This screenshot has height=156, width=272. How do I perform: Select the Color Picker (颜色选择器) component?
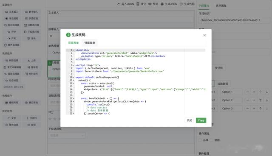tap(11, 45)
